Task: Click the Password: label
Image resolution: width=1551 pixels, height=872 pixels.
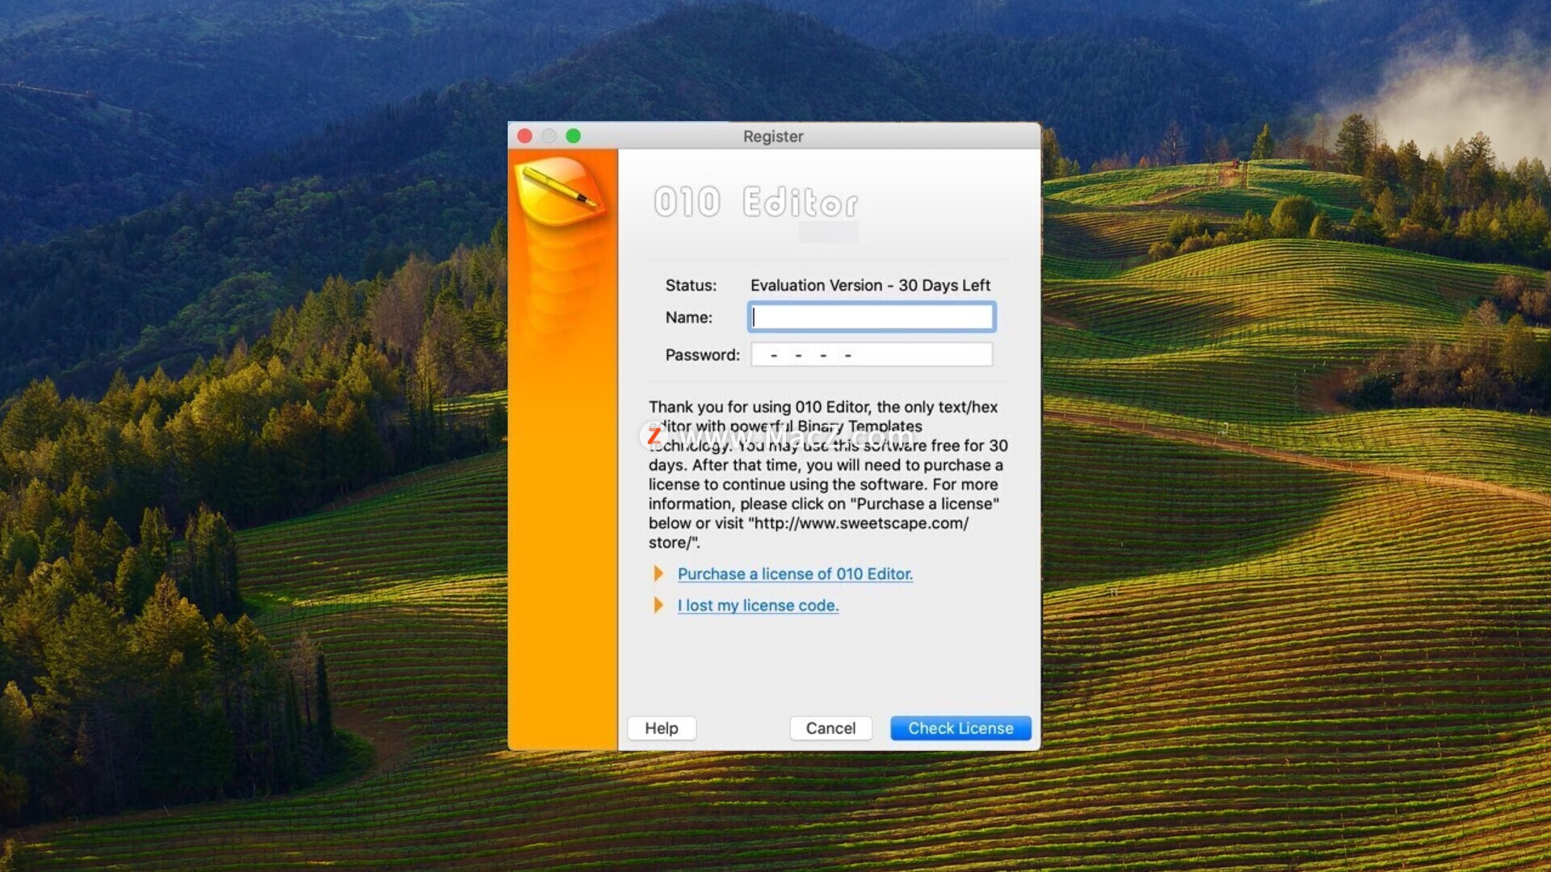Action: 702,355
